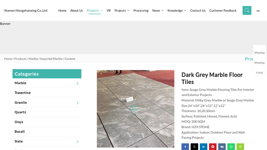The height and width of the screenshot is (150, 267).
Task: Select the Marble category
Action: tap(20, 83)
